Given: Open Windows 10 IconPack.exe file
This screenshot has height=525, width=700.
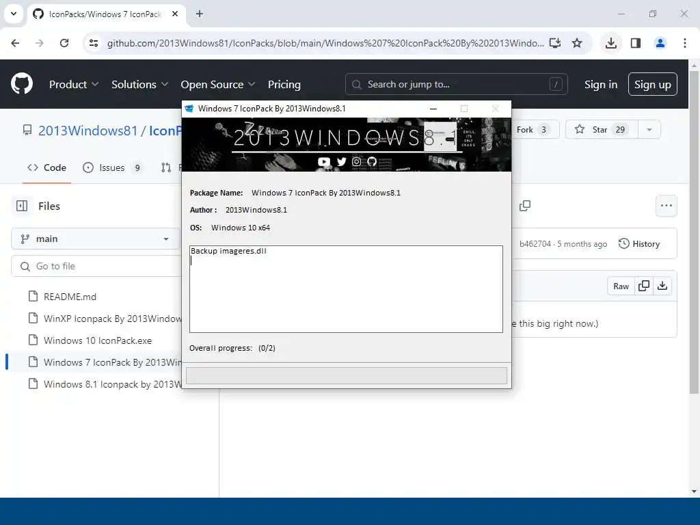Looking at the screenshot, I should [97, 340].
